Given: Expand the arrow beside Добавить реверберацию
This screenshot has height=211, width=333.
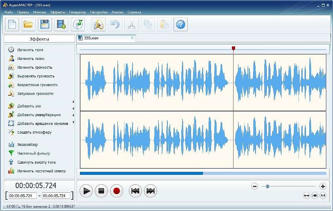Looking at the screenshot, I should (x=73, y=115).
